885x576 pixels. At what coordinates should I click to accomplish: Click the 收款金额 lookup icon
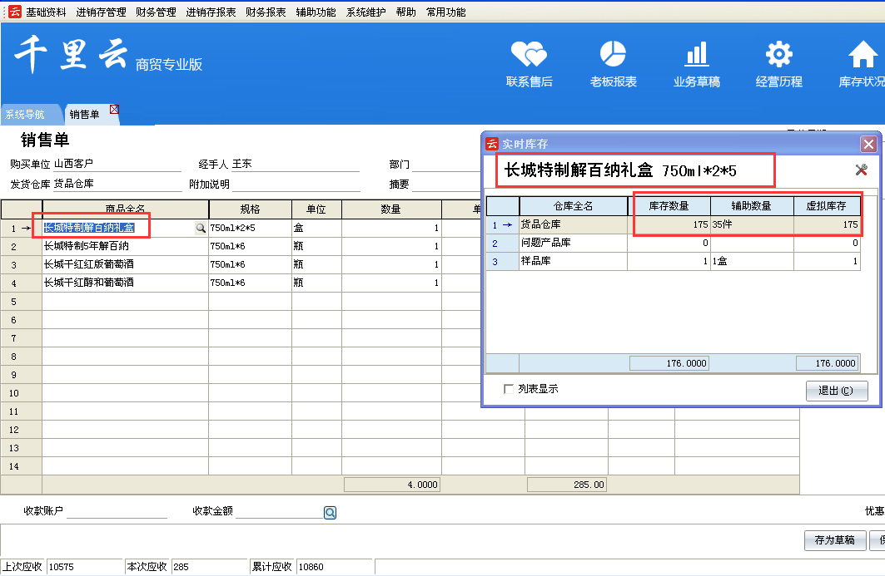[x=330, y=513]
